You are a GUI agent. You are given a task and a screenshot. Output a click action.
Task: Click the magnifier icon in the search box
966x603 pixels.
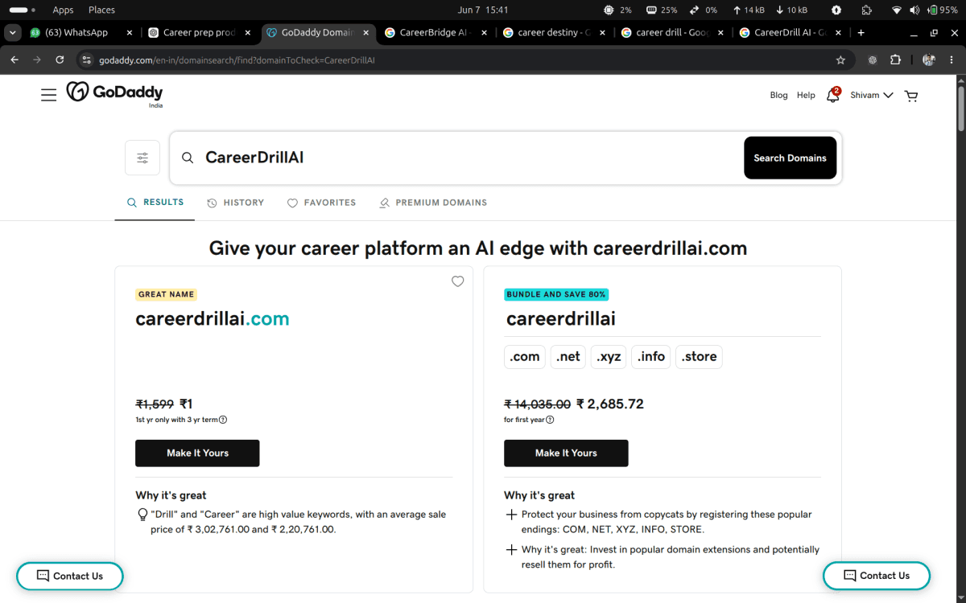188,158
